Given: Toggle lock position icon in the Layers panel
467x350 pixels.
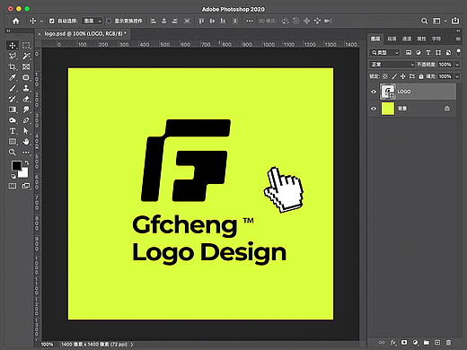Looking at the screenshot, I should [x=403, y=76].
